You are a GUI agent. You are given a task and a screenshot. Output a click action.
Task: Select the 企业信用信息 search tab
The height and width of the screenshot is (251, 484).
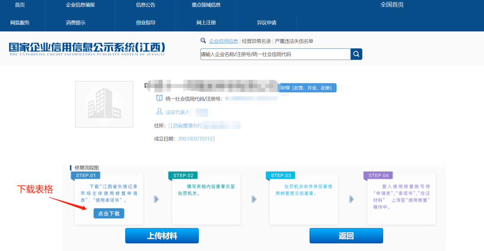pyautogui.click(x=224, y=41)
